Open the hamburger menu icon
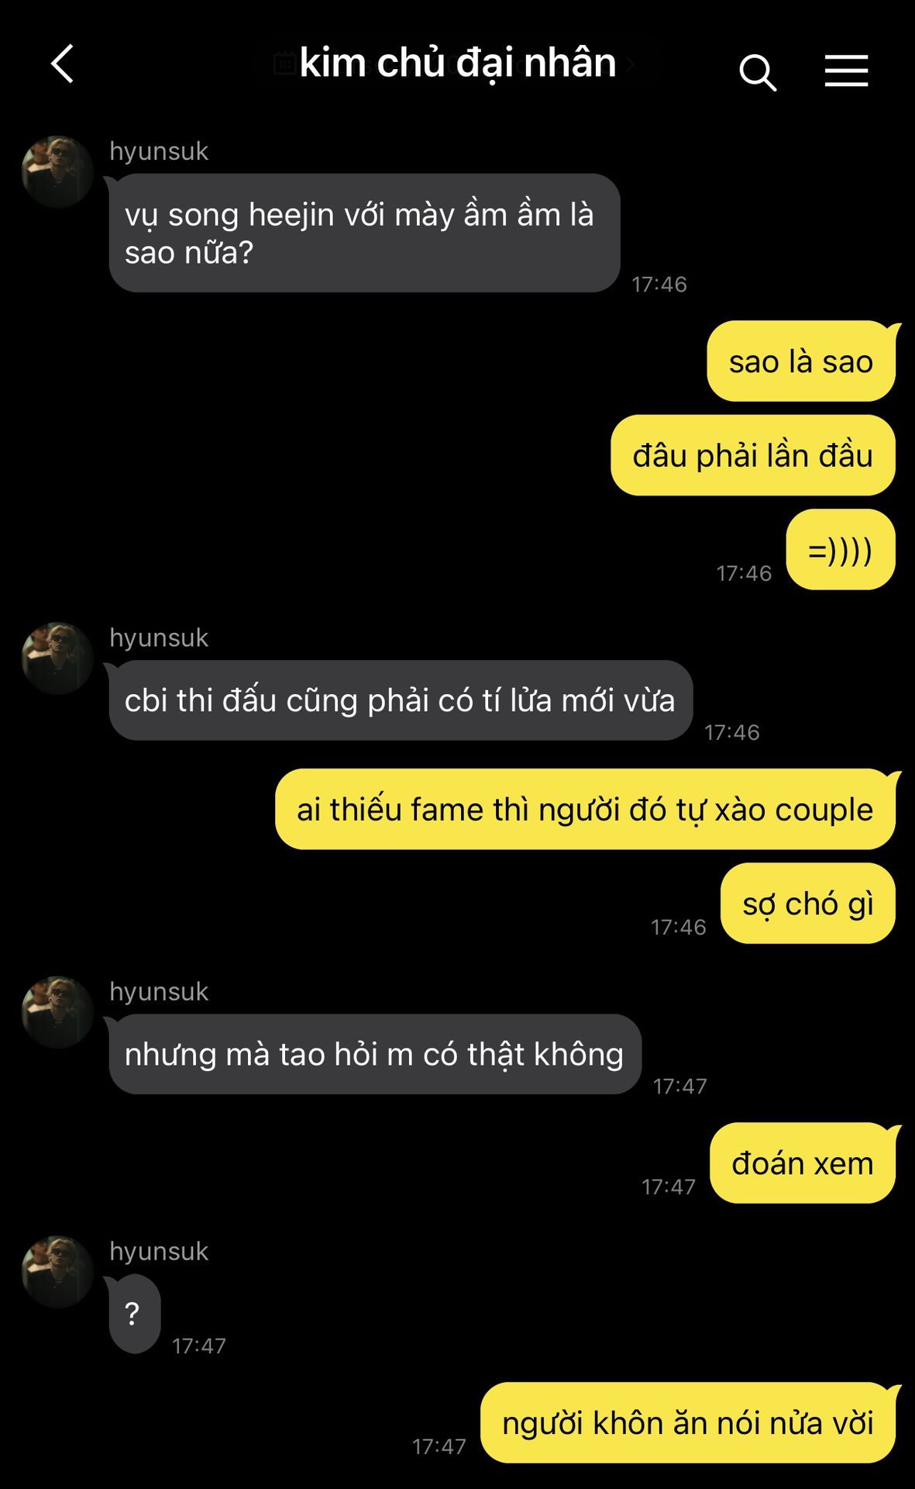 [846, 71]
